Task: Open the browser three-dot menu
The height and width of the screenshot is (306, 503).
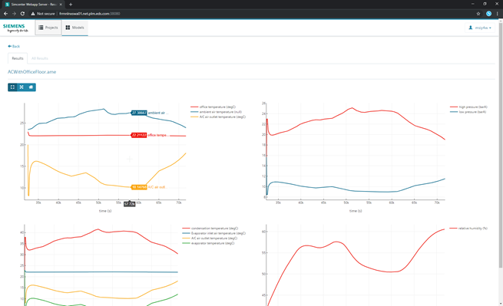Action: coord(497,14)
